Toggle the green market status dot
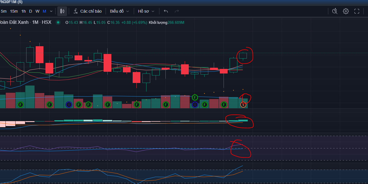The height and width of the screenshot is (184, 368). [58, 22]
